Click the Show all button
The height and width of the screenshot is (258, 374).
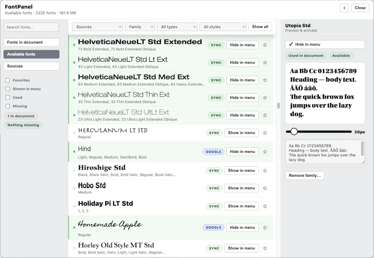pos(260,27)
